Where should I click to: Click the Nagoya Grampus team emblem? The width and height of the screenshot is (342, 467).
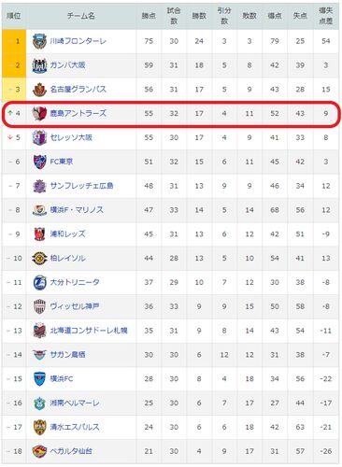(39, 90)
